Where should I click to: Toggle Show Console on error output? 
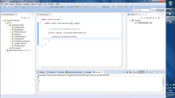click(x=143, y=72)
